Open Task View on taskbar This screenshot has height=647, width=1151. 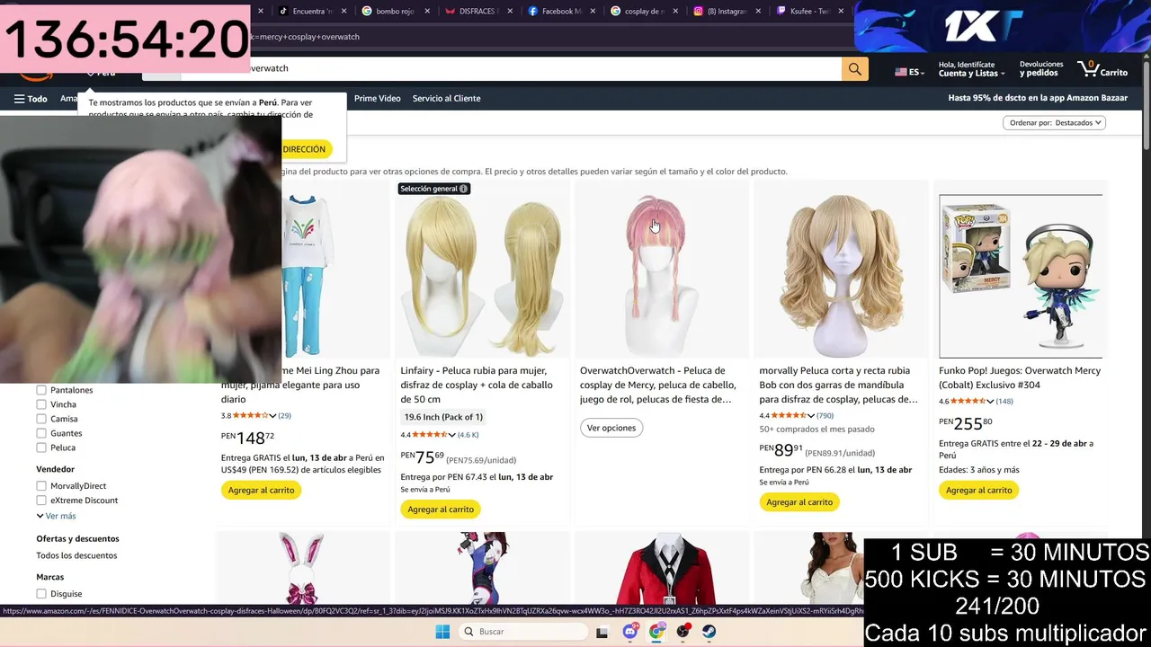pos(602,632)
